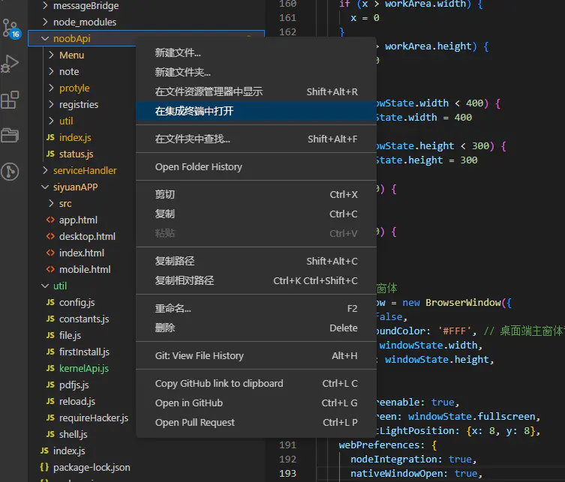Select 复制路径 menu entry
Image resolution: width=565 pixels, height=482 pixels.
point(175,262)
